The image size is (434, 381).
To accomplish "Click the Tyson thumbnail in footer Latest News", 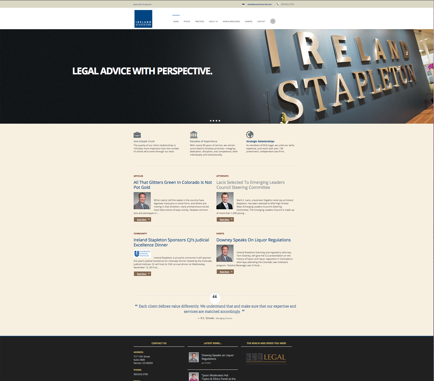I will pos(194,377).
